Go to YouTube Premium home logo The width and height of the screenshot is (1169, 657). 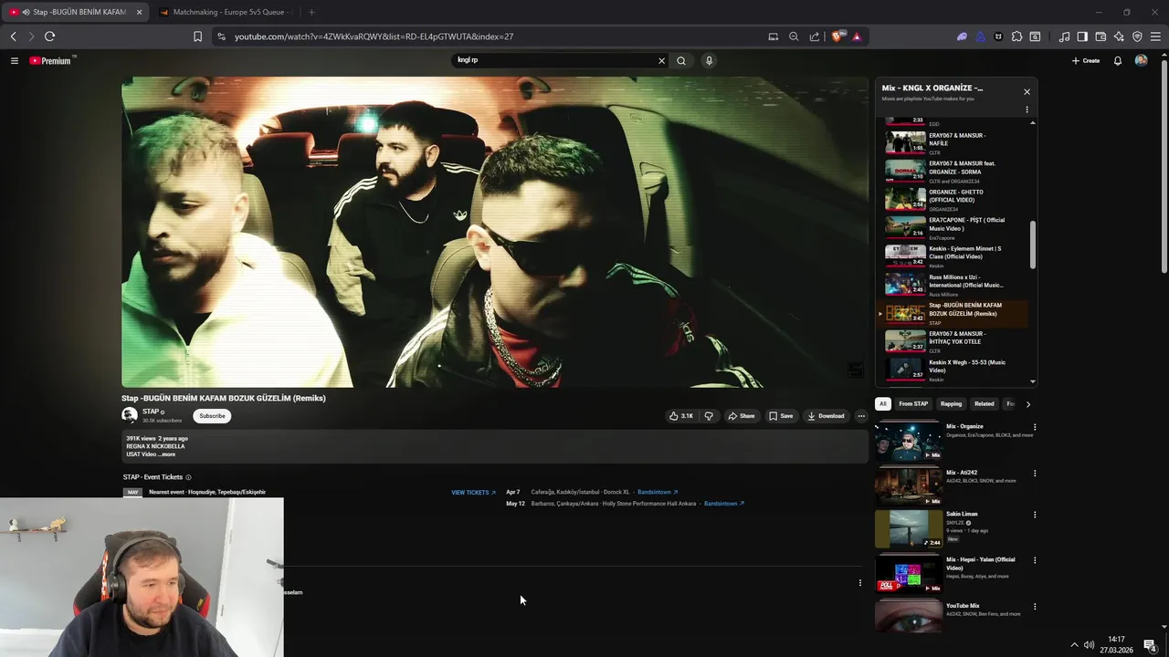(x=50, y=61)
